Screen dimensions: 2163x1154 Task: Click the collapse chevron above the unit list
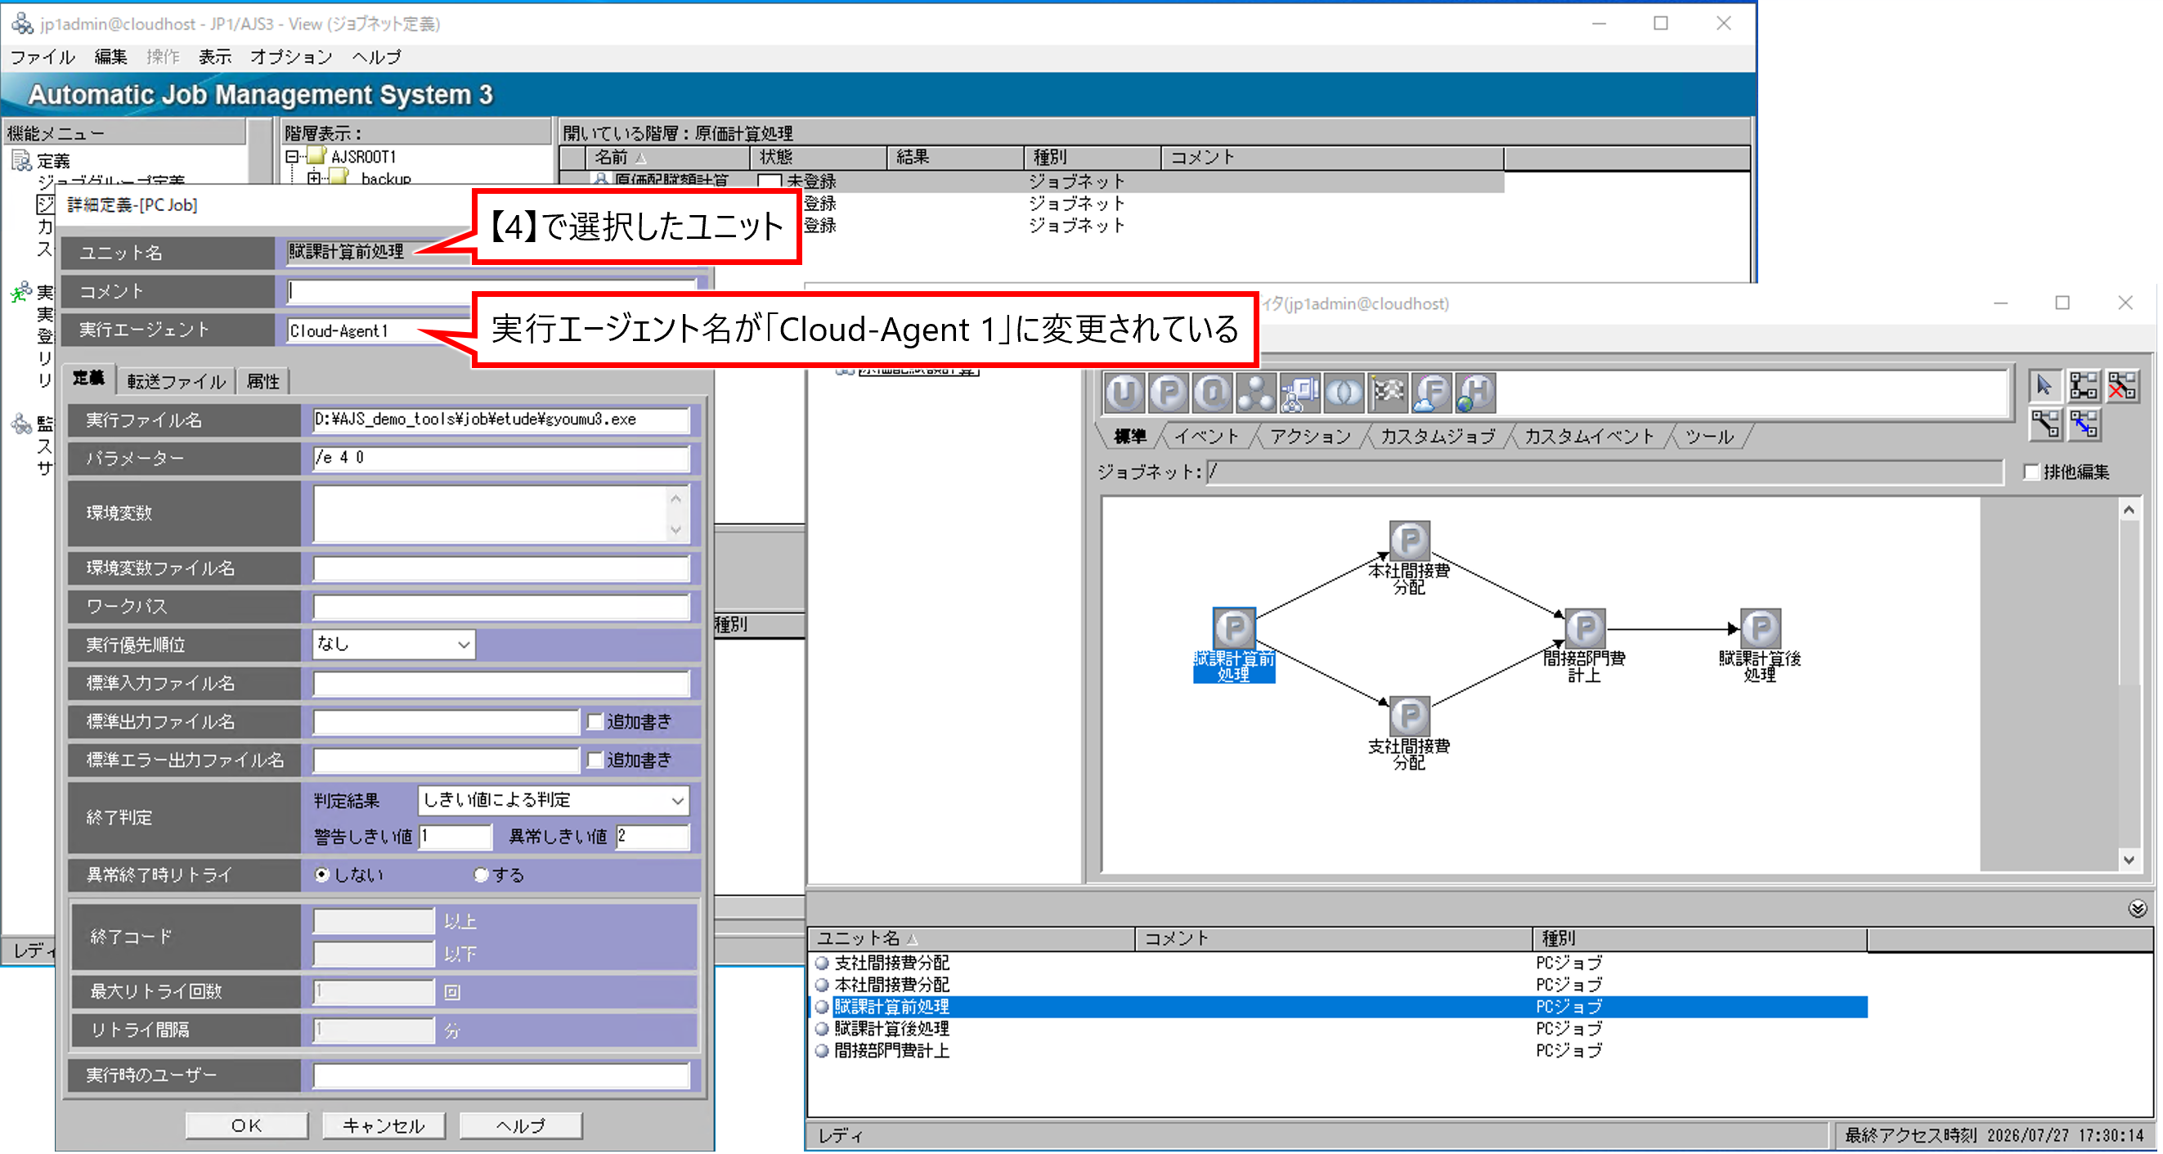tap(2137, 909)
